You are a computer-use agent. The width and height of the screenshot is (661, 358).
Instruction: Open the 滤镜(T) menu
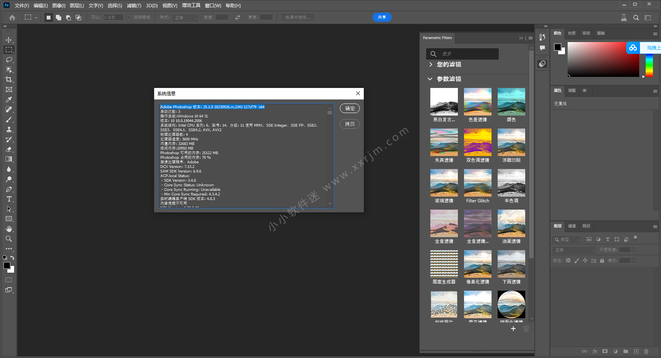134,5
